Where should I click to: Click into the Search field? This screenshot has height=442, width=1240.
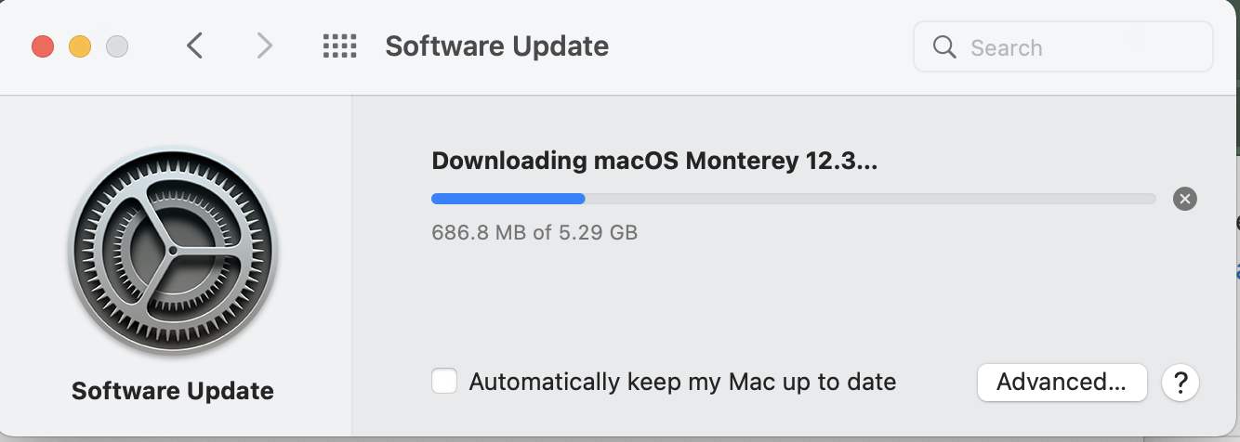click(x=1078, y=47)
